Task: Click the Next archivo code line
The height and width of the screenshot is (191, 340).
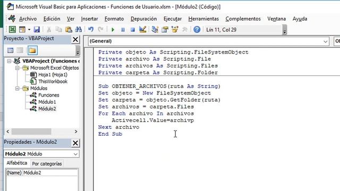Action: [119, 127]
